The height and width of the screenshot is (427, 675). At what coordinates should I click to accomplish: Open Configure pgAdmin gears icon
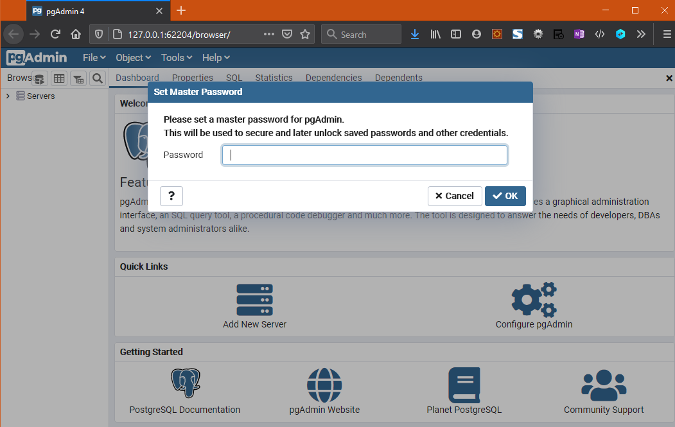[x=533, y=299]
